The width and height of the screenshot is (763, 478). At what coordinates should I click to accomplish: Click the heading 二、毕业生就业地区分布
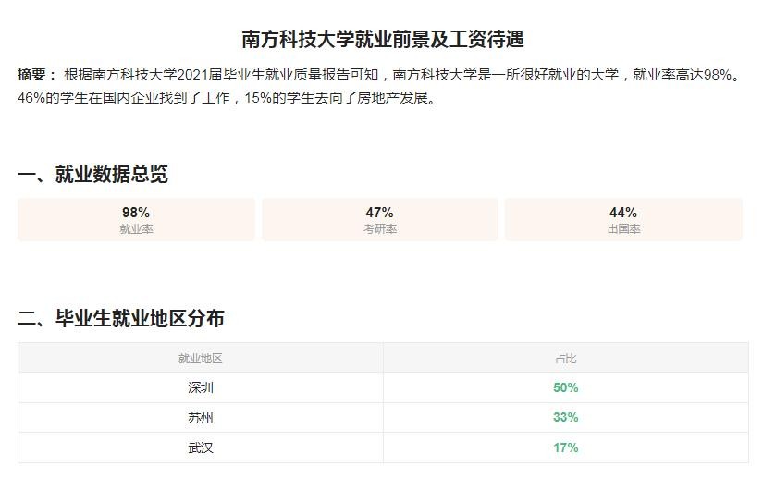120,319
